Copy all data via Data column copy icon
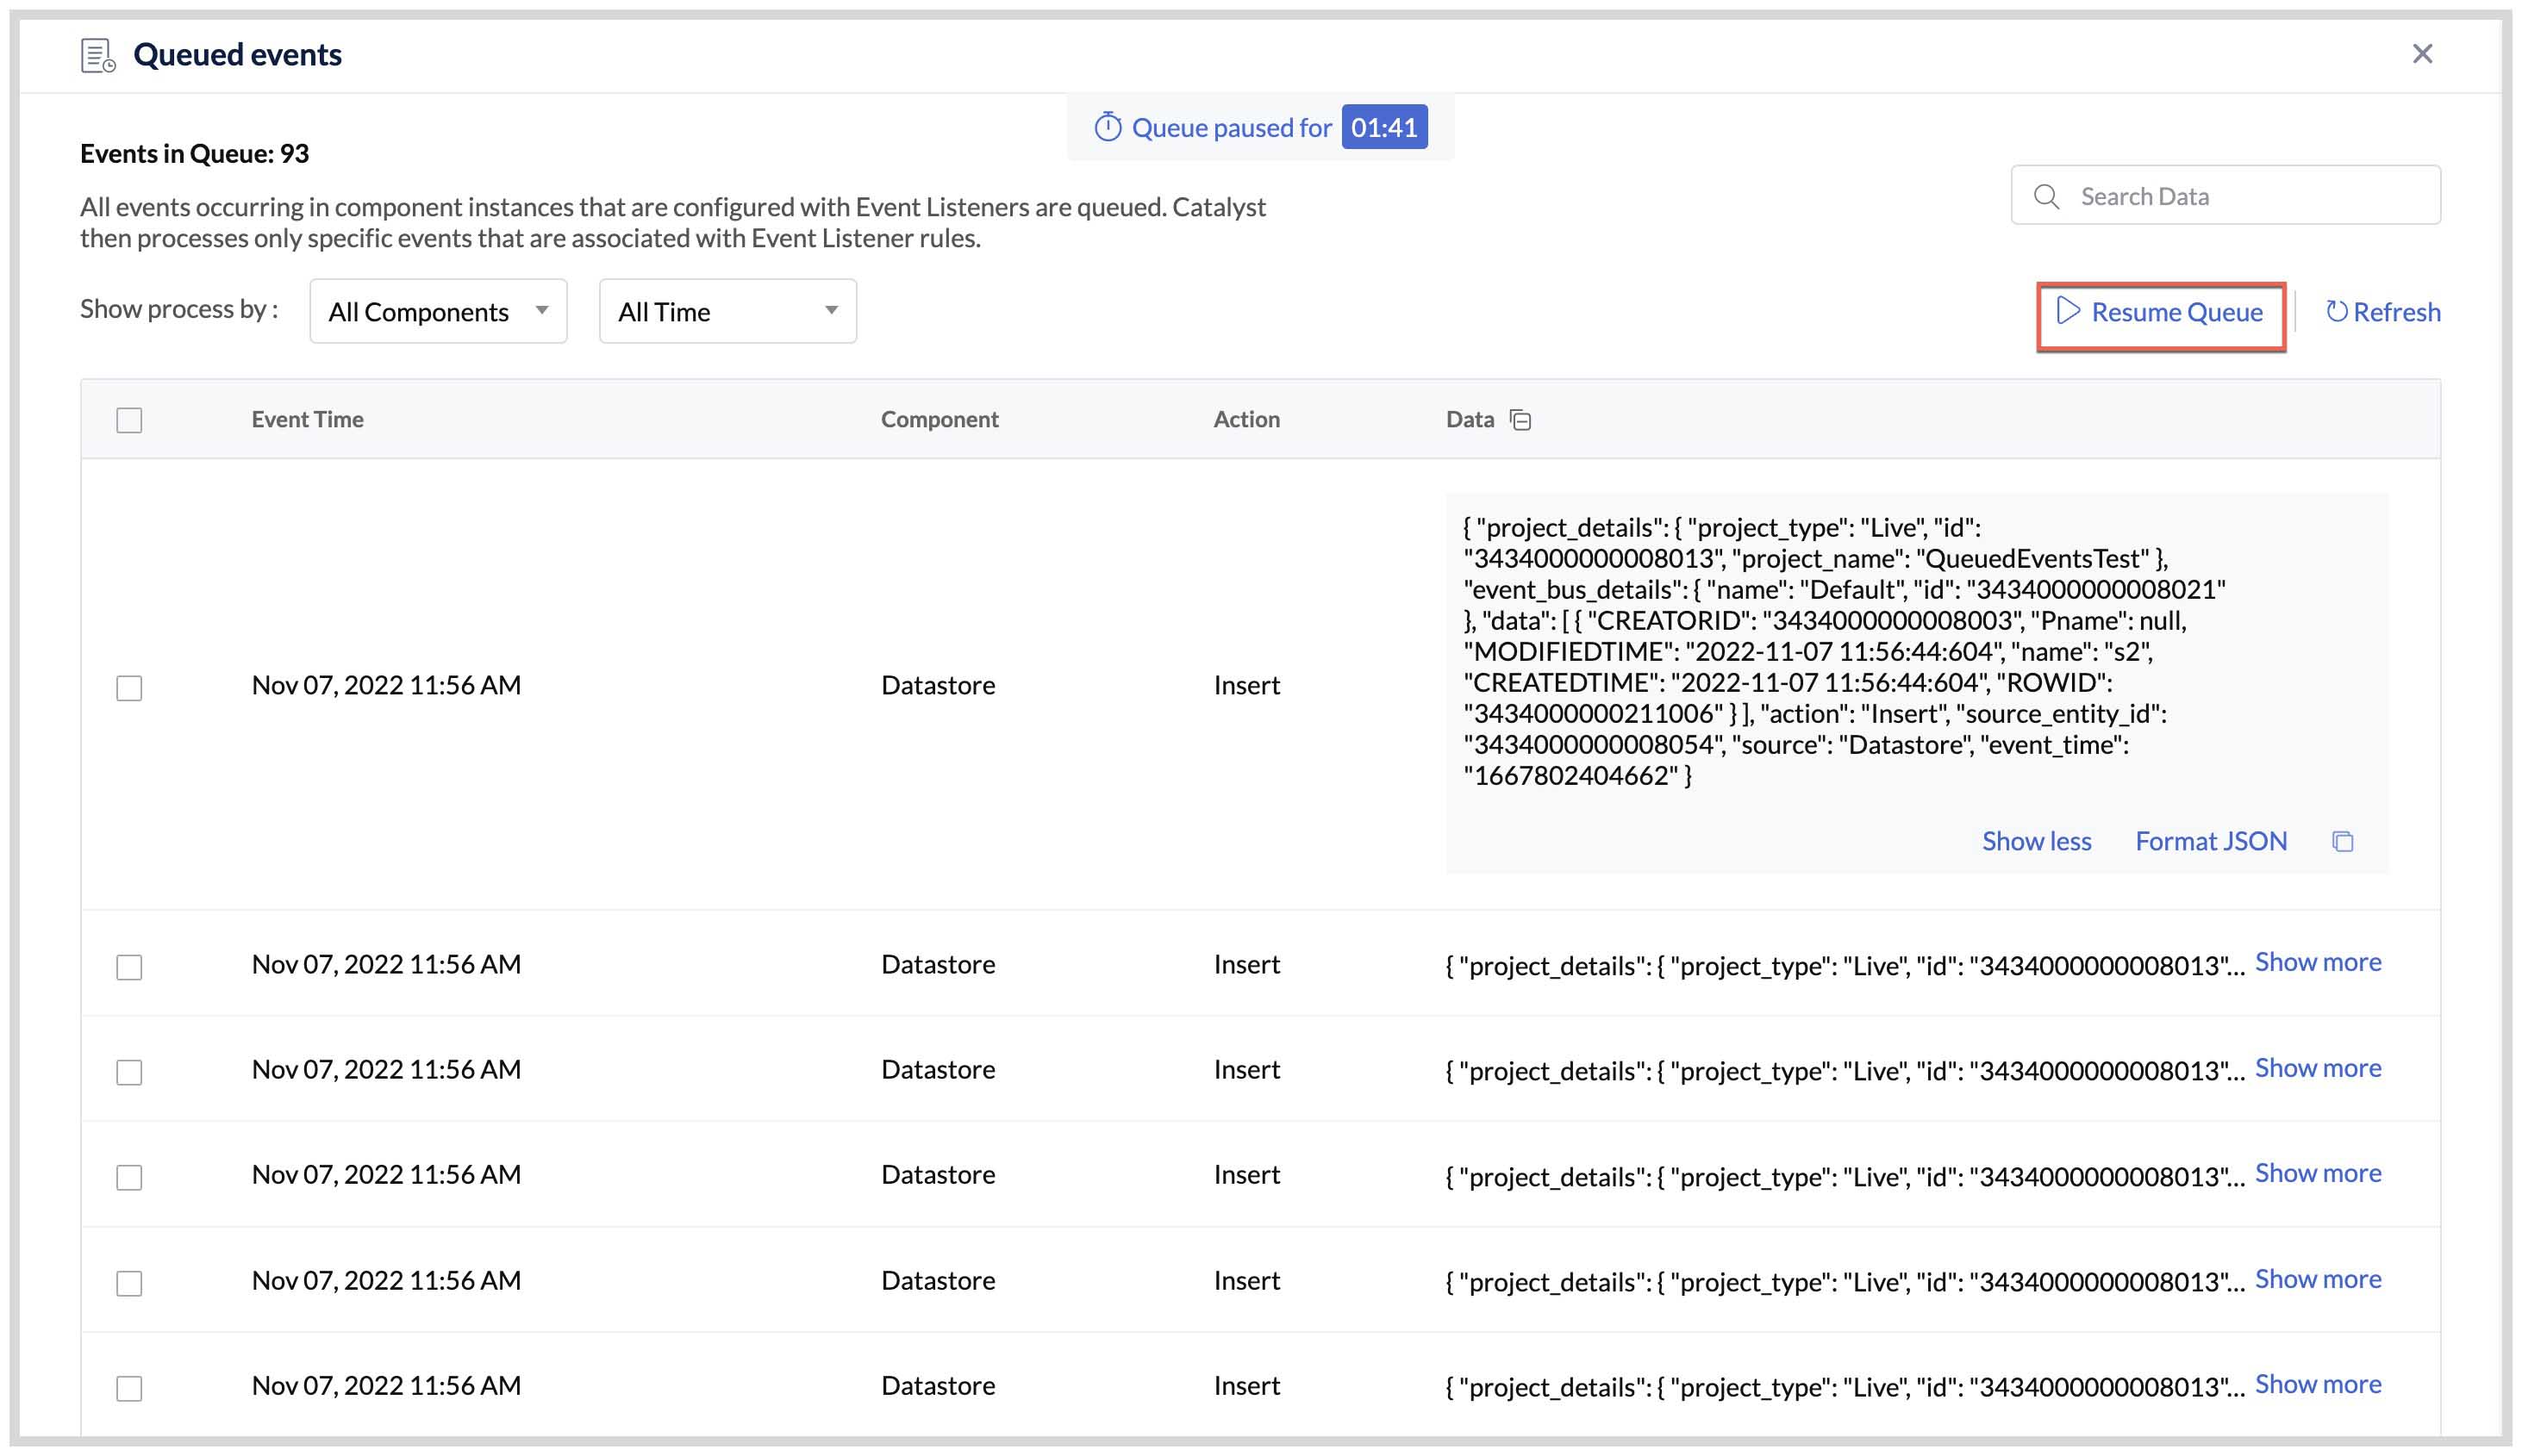The image size is (2522, 1456). point(1521,420)
